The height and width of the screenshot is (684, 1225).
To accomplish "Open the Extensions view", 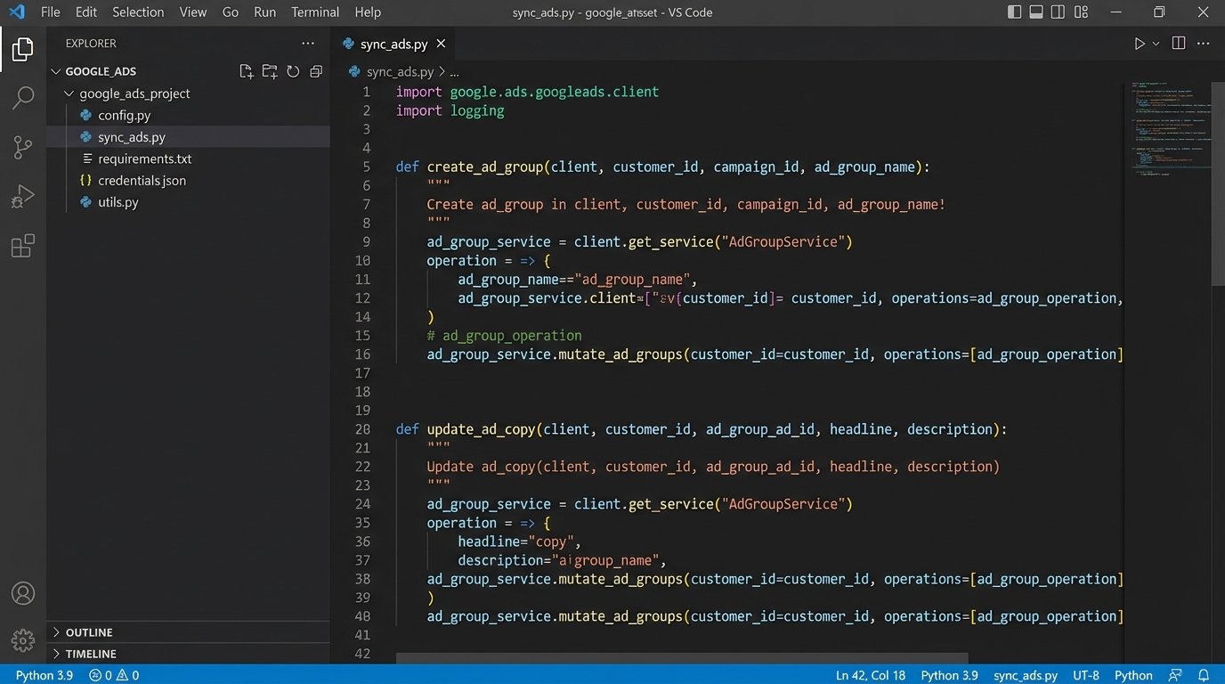I will 23,246.
